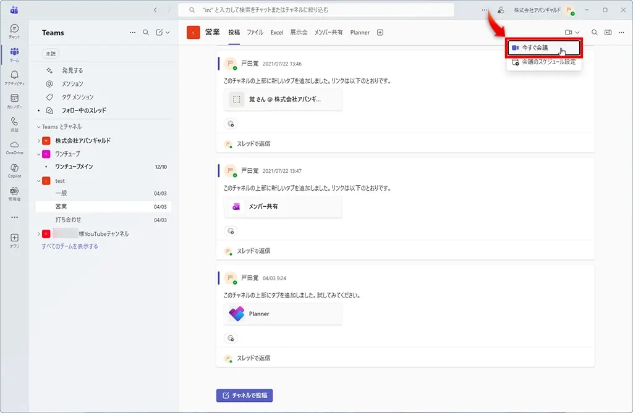Viewport: 633px width, 413px height.
Task: Open the チャット section in the left rail
Action: 14,30
